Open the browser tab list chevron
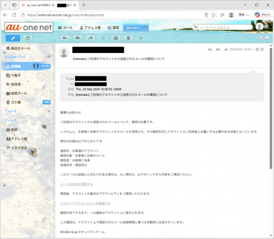 coord(5,5)
